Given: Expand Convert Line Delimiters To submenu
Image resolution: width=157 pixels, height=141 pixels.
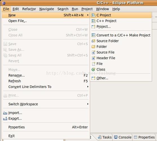Looking at the screenshot, I should coord(88,87).
